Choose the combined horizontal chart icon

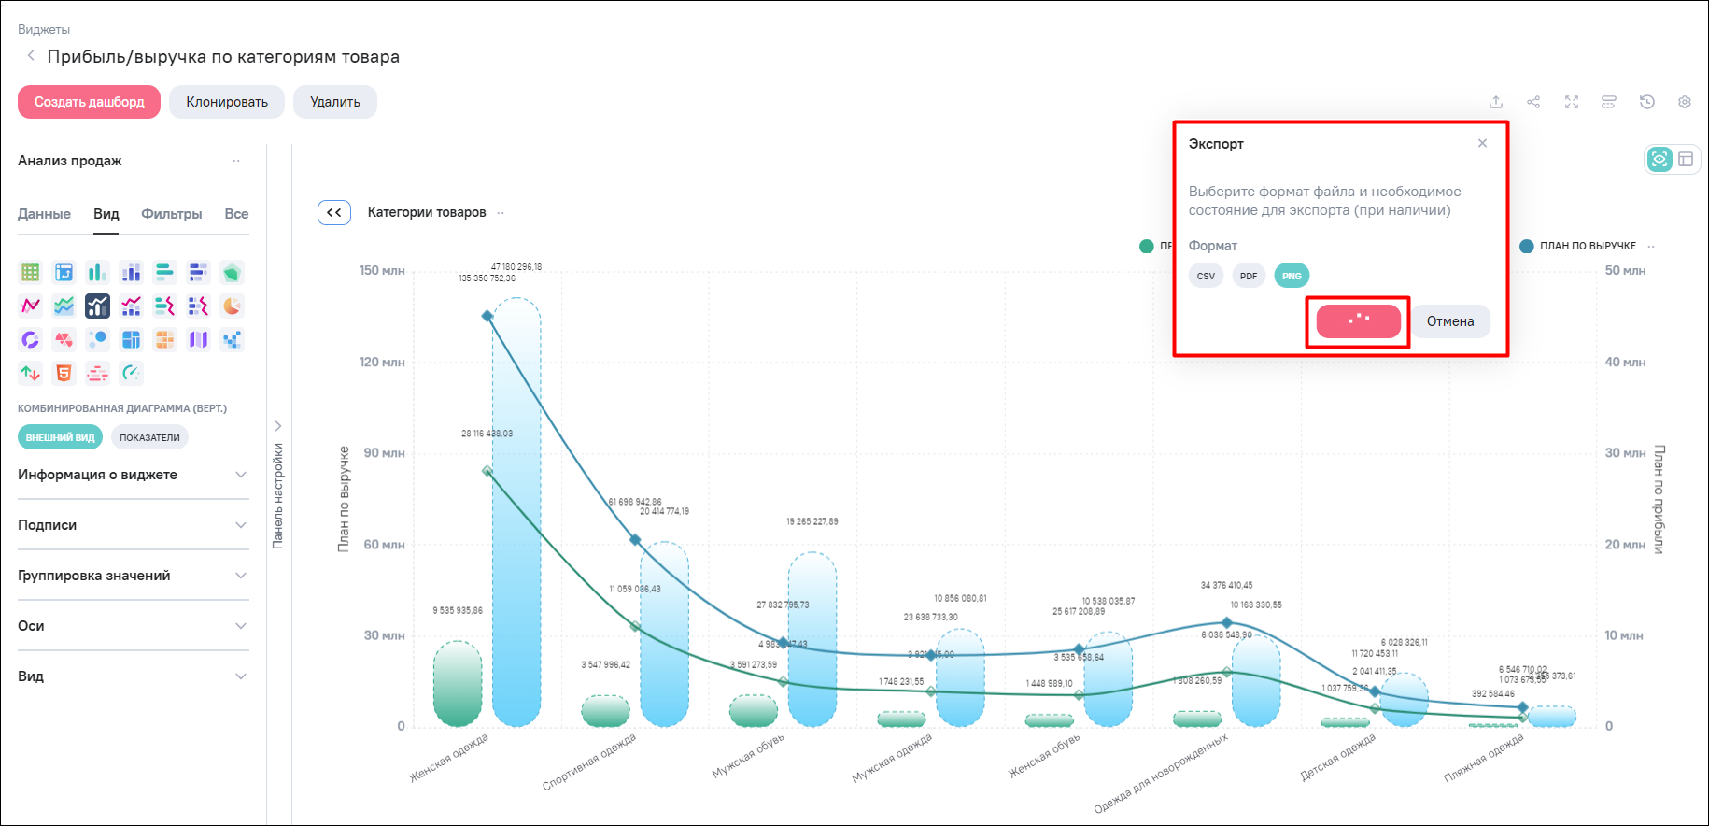[164, 306]
